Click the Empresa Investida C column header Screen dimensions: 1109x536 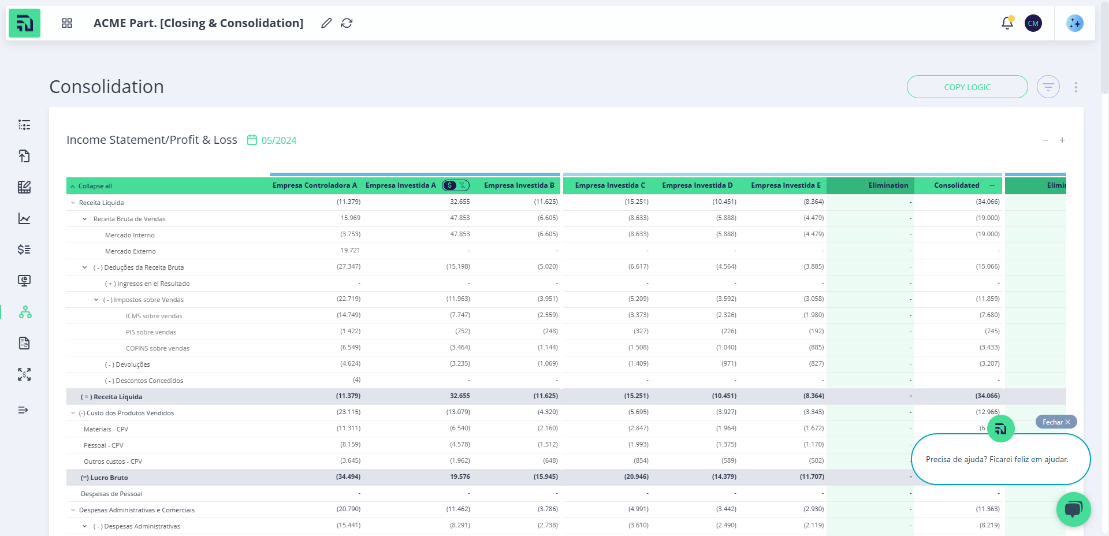click(x=610, y=185)
